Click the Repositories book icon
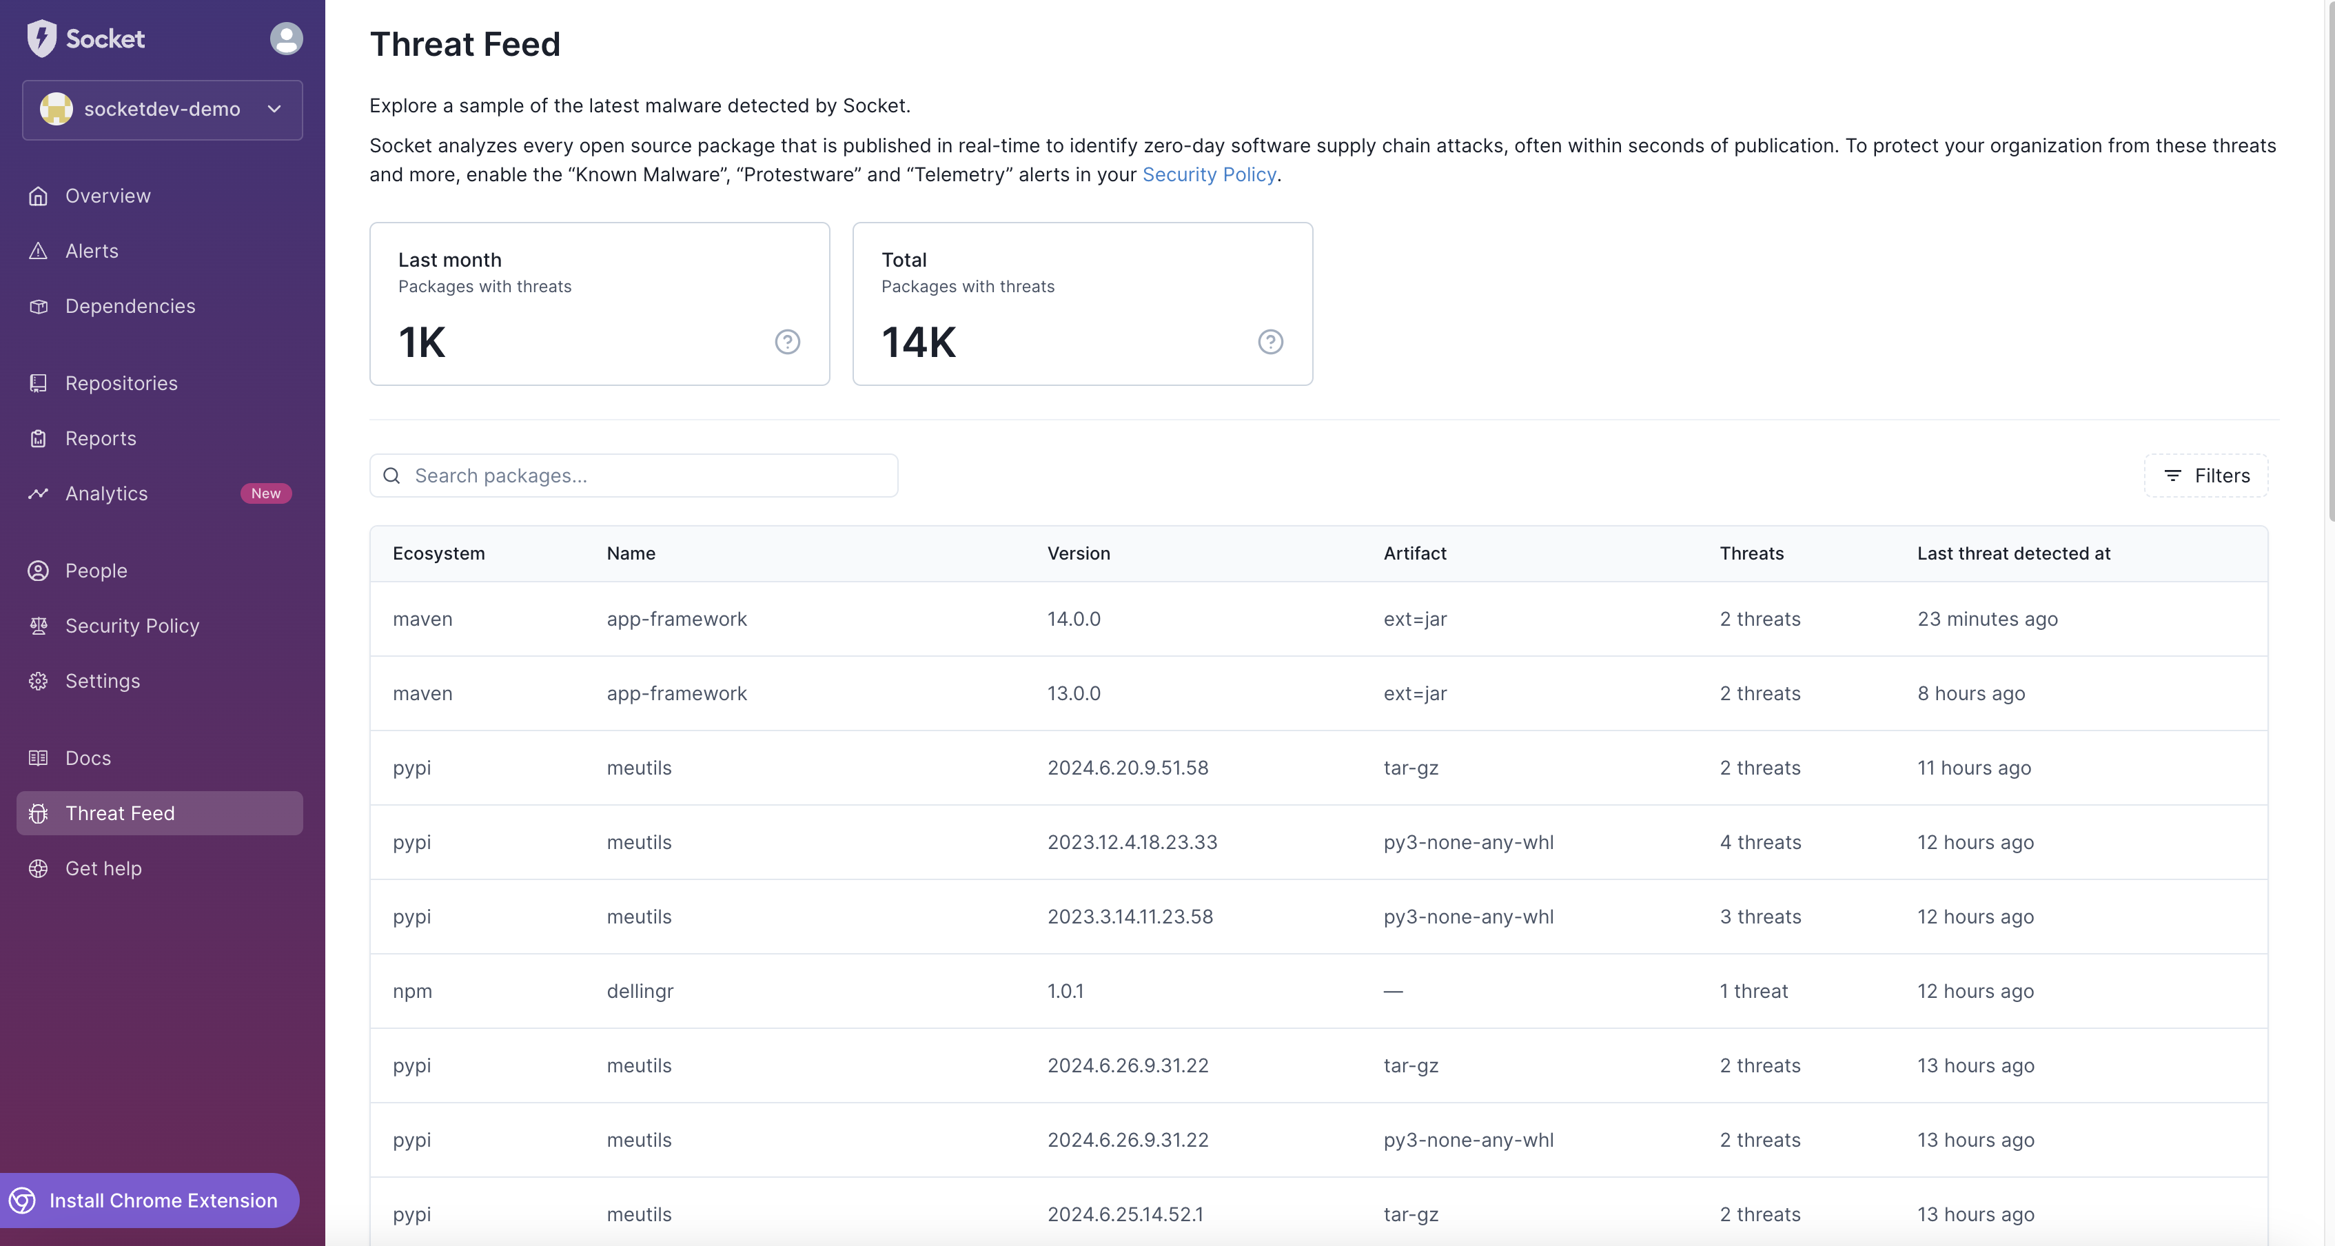This screenshot has height=1246, width=2335. pos(38,383)
